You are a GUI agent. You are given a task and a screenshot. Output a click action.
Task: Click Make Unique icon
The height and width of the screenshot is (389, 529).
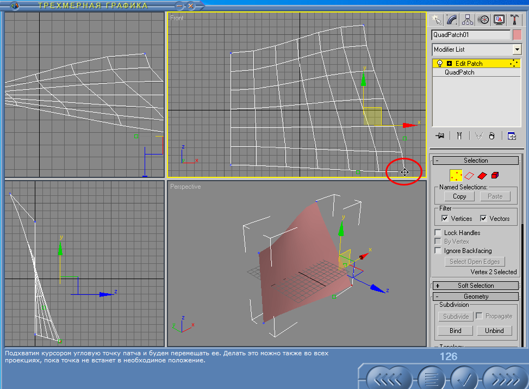479,136
